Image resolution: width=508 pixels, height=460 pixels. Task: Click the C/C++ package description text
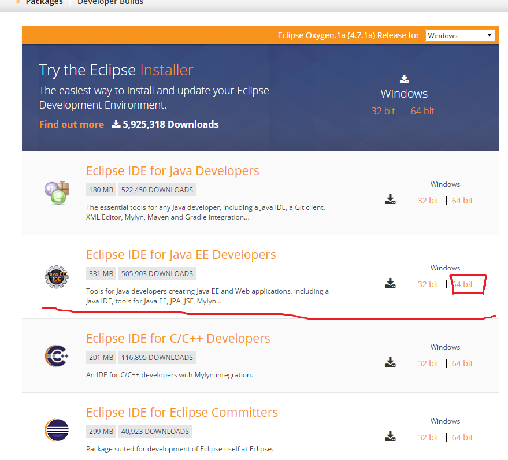(169, 375)
